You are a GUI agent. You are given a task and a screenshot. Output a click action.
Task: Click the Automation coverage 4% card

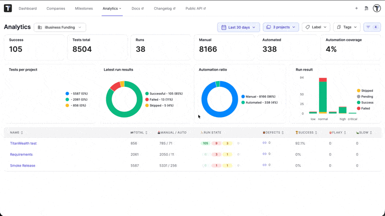tap(351, 47)
